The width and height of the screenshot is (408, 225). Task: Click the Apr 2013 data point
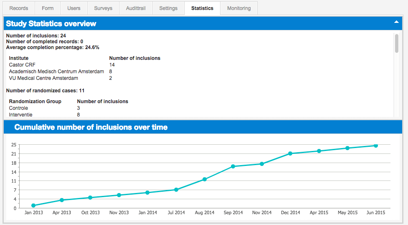click(x=62, y=200)
